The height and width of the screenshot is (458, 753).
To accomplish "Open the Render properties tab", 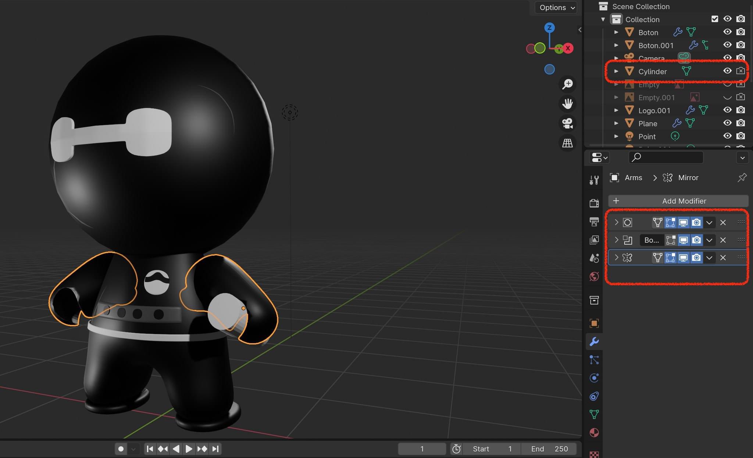I will point(595,203).
